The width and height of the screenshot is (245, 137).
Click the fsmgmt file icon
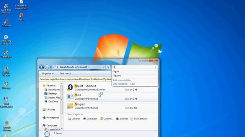tap(70, 106)
